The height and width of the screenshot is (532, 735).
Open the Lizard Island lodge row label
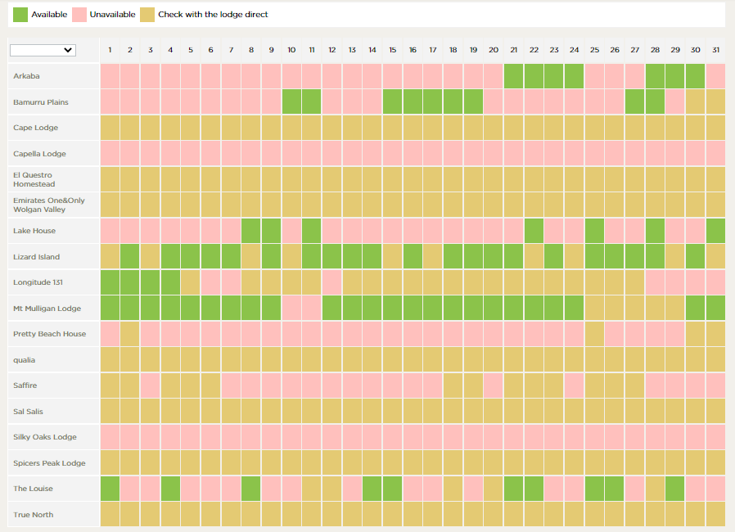(x=36, y=257)
